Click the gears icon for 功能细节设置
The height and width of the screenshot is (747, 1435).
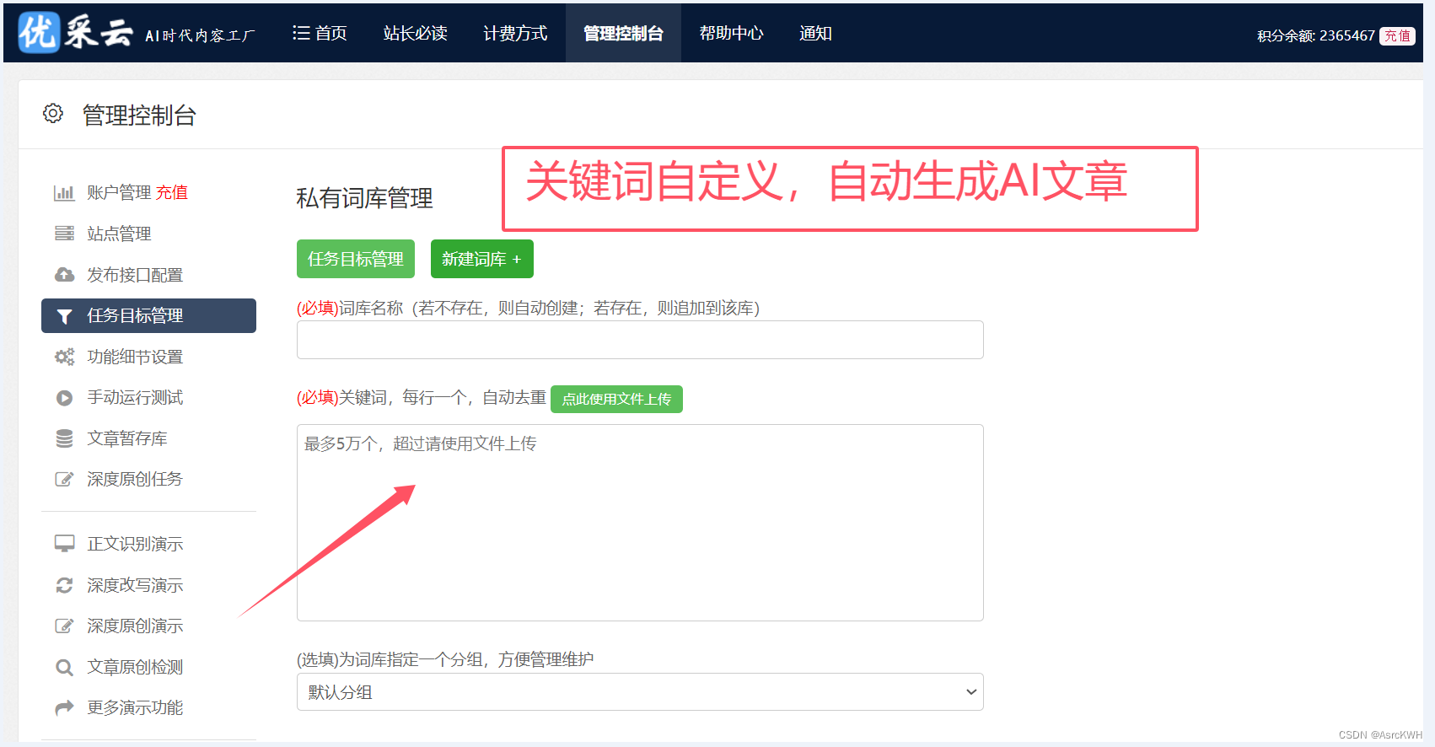[x=64, y=357]
